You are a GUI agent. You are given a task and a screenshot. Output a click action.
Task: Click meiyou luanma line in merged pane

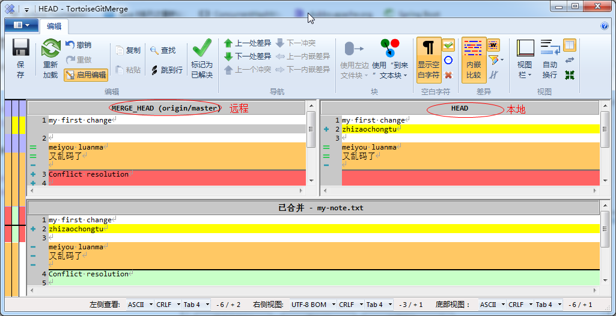pyautogui.click(x=324, y=247)
